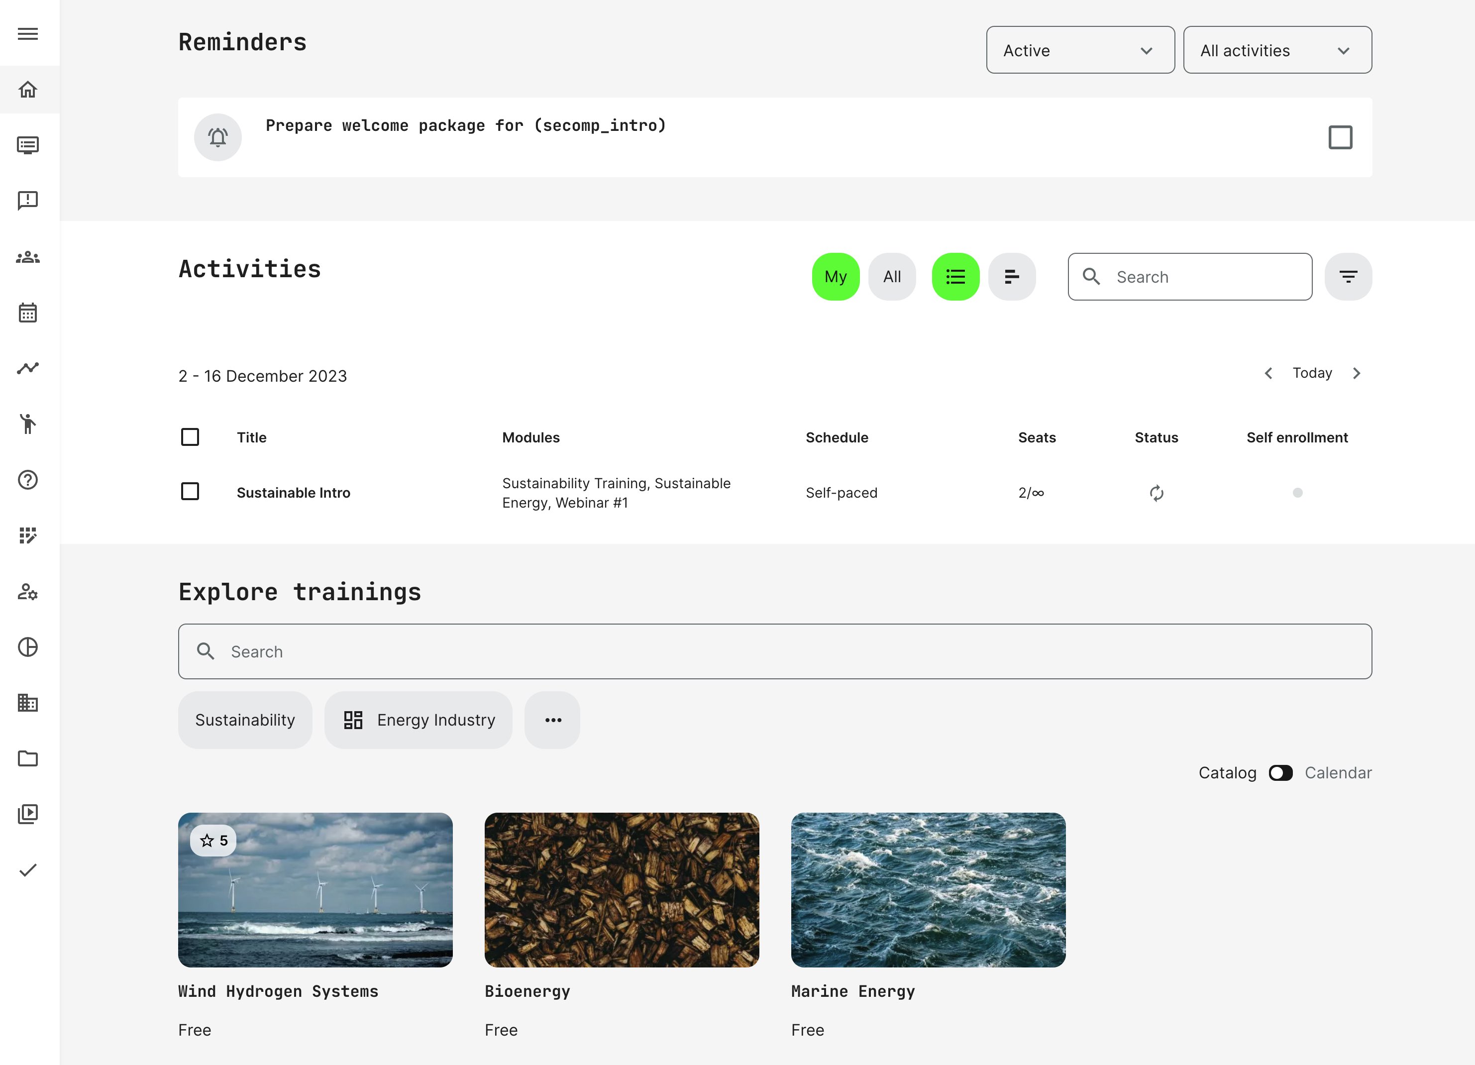Screen dimensions: 1475x1065
Task: Open the people group sidebar icon
Action: 27,257
